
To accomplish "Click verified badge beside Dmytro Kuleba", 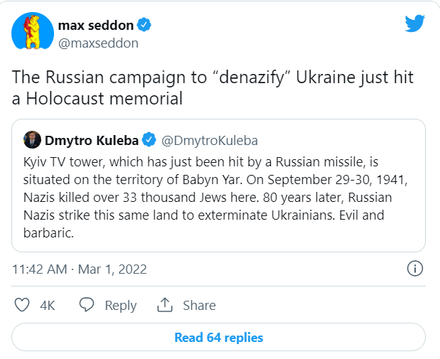I will coord(150,139).
